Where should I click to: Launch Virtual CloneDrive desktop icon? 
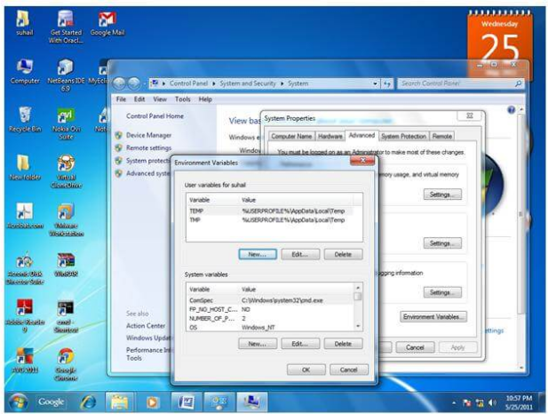click(66, 171)
